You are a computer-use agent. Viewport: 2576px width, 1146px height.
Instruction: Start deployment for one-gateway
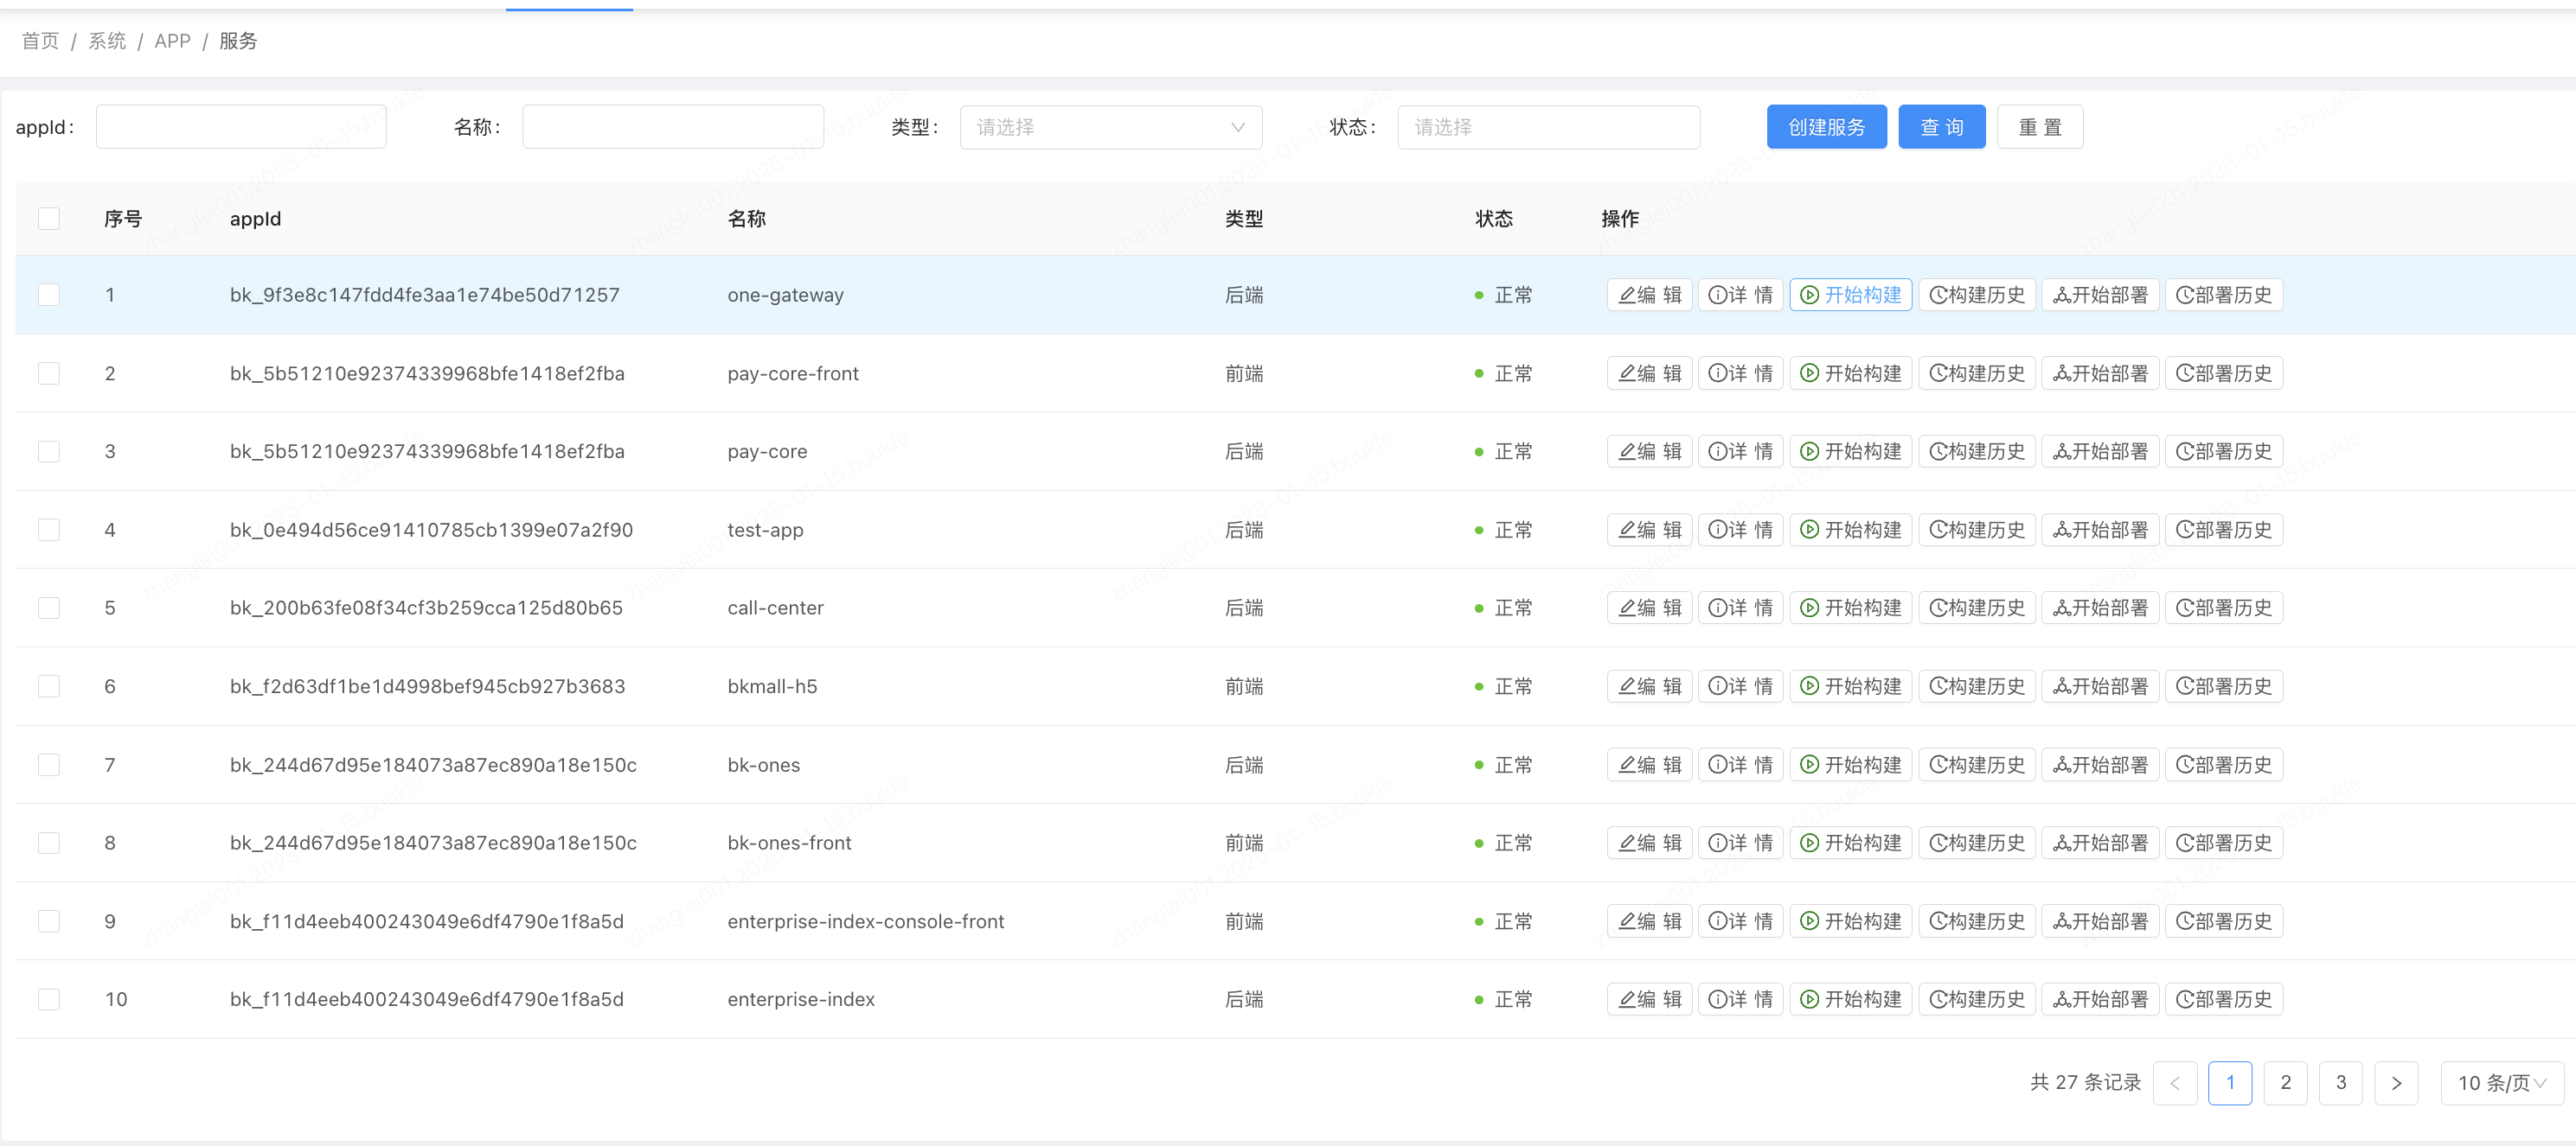[2100, 295]
